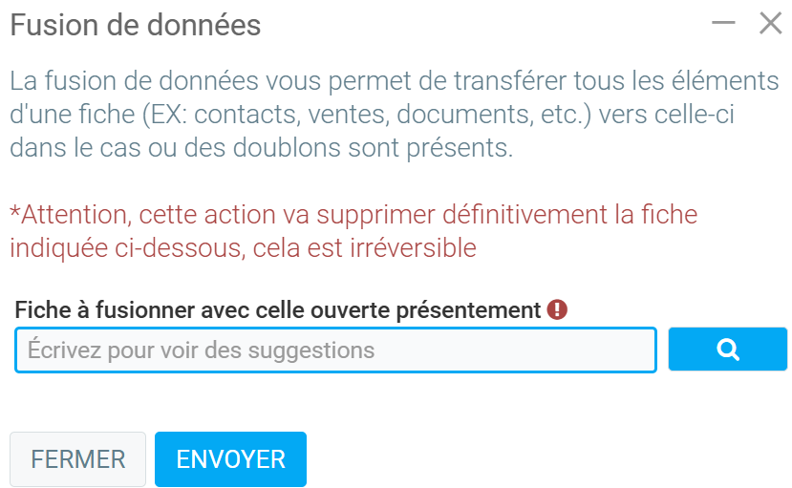Minimize the Fusion de données dialog
The width and height of the screenshot is (792, 488).
point(723,24)
